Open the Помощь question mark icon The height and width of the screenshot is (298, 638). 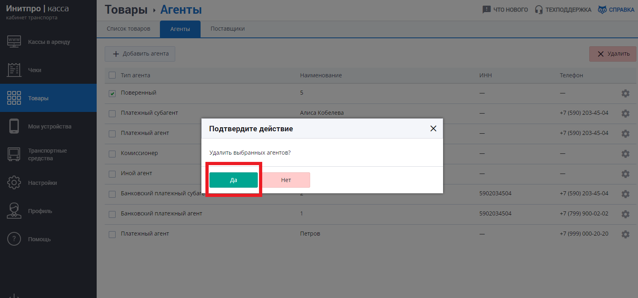(x=14, y=239)
